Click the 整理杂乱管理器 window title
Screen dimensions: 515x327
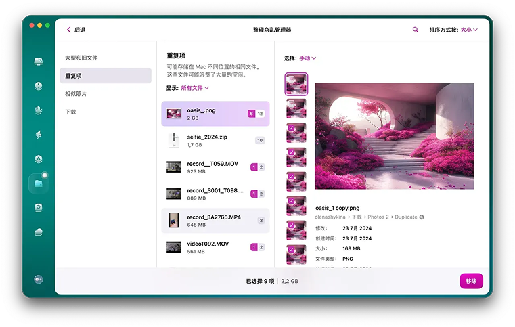(x=272, y=30)
